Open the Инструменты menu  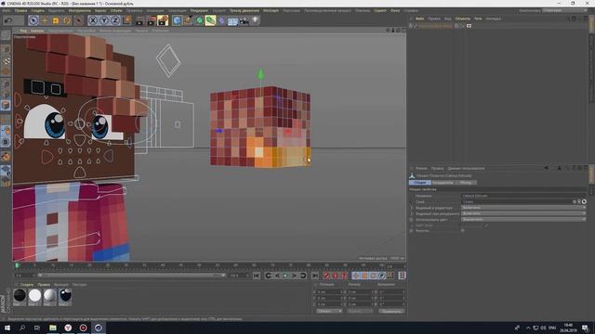[x=80, y=10]
